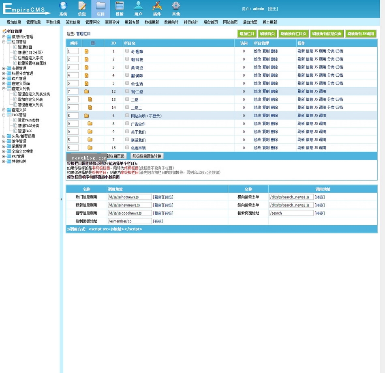The image size is (385, 373).
Task: Open the 排行统计 menu item
Action: point(191,22)
